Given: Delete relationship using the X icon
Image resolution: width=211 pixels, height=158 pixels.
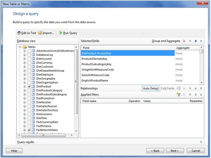Looking at the screenshot, I should [184, 88].
